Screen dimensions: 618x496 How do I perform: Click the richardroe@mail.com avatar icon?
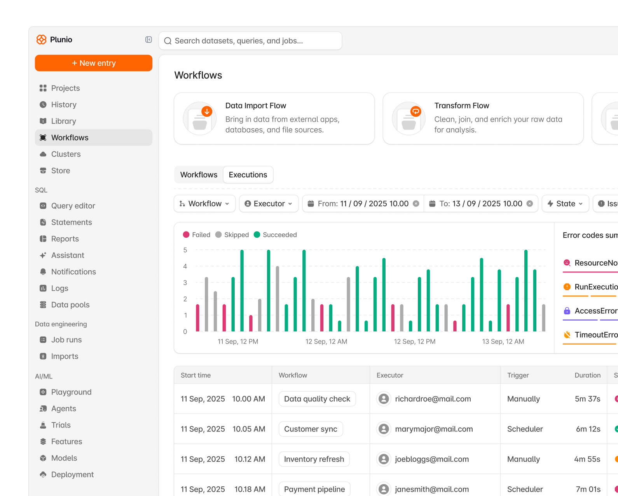384,399
